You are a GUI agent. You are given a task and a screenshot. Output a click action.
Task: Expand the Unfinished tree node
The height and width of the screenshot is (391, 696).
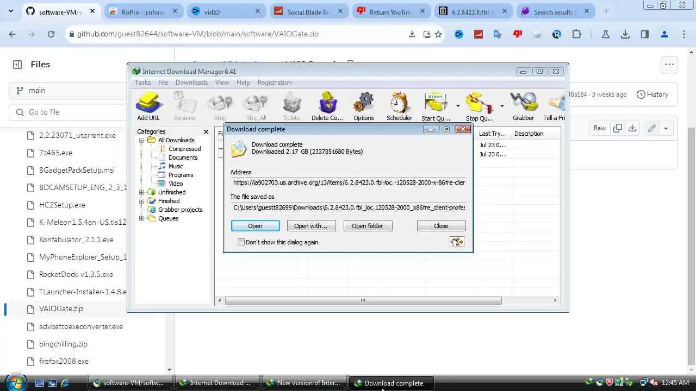(142, 192)
